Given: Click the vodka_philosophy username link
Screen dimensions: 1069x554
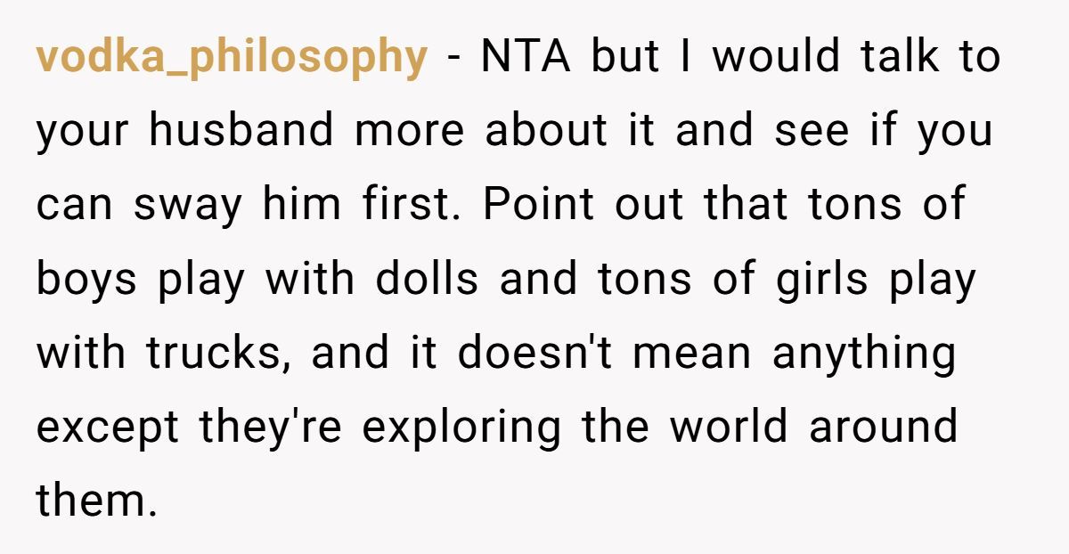Looking at the screenshot, I should click(x=232, y=58).
